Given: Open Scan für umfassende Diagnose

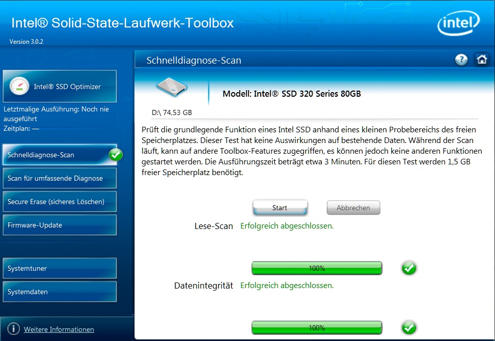Looking at the screenshot, I should [60, 178].
